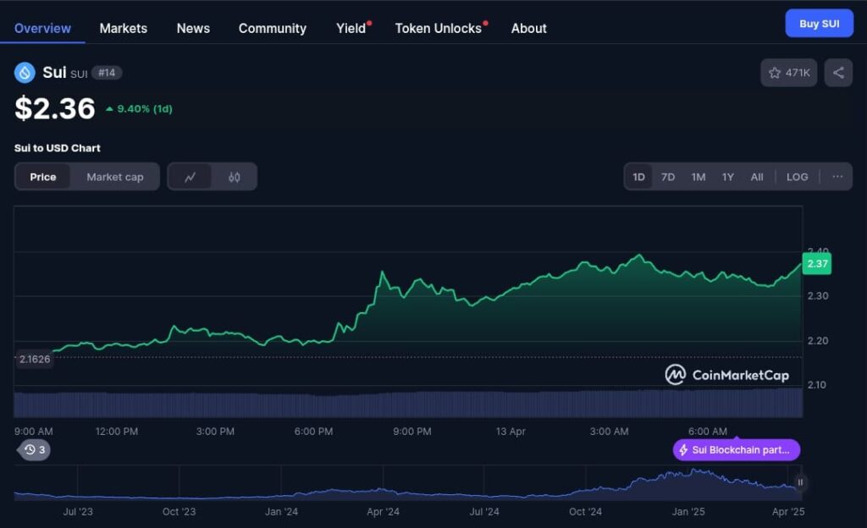Click the 2.37 current price label

click(x=817, y=263)
